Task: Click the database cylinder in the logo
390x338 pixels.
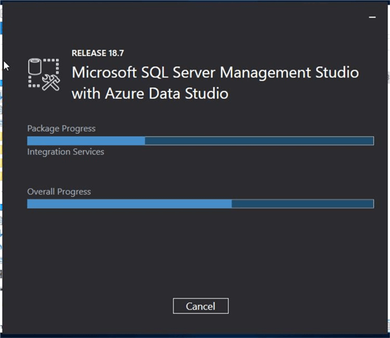Action: pyautogui.click(x=36, y=66)
